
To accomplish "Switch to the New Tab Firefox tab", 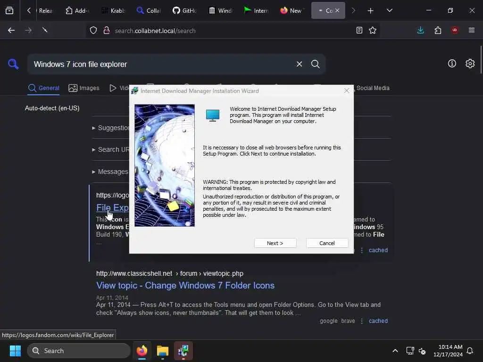I will (291, 11).
